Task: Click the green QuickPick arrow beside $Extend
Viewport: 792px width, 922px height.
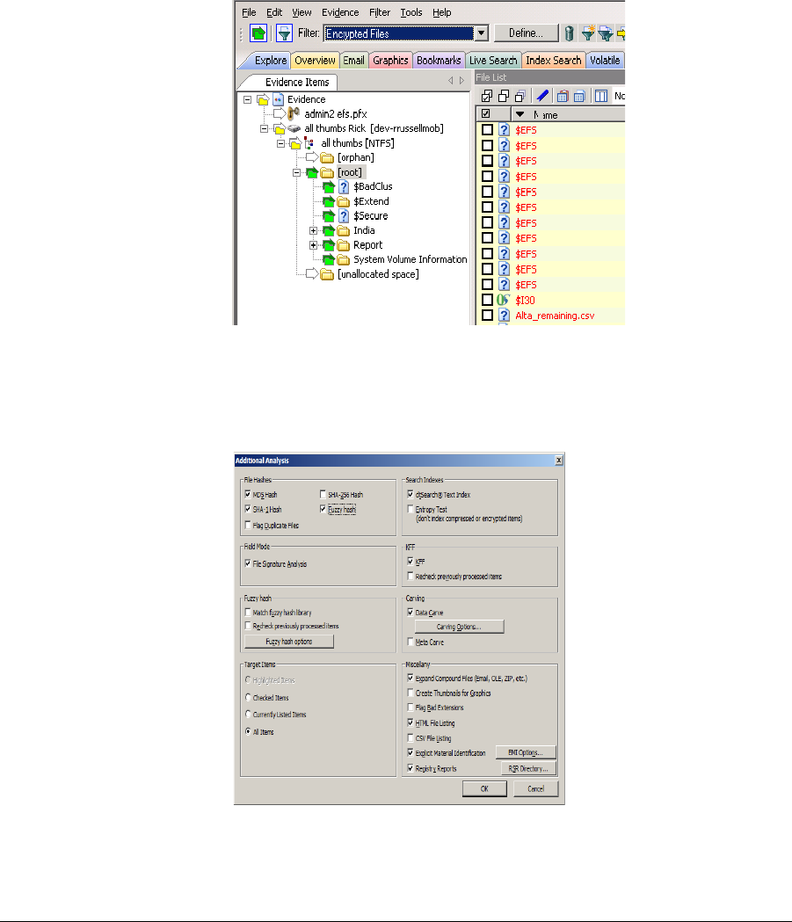Action: tap(329, 201)
